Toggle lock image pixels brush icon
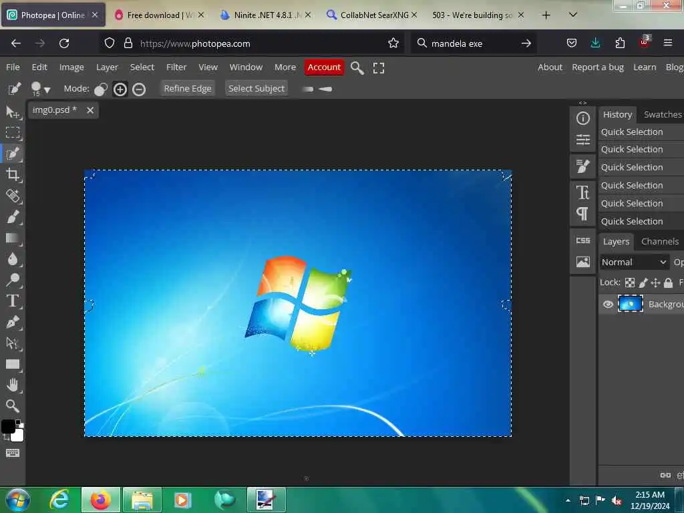Viewport: 684px width, 513px height. click(x=643, y=283)
